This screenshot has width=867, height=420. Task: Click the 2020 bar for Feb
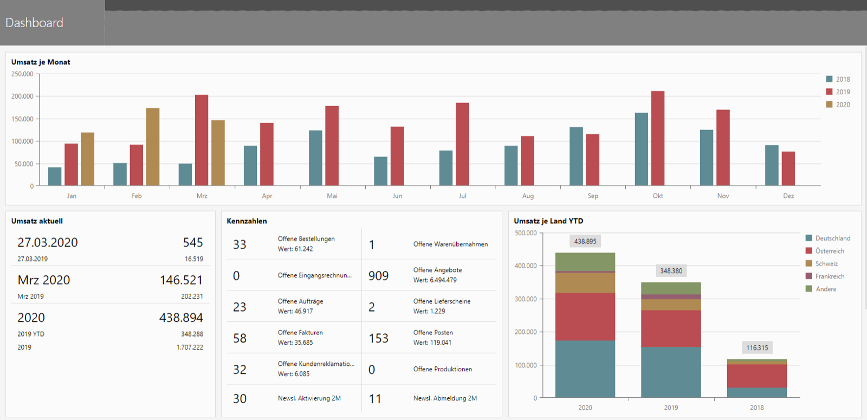(x=153, y=147)
